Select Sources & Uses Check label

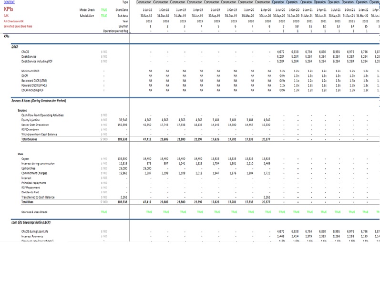click(34, 212)
